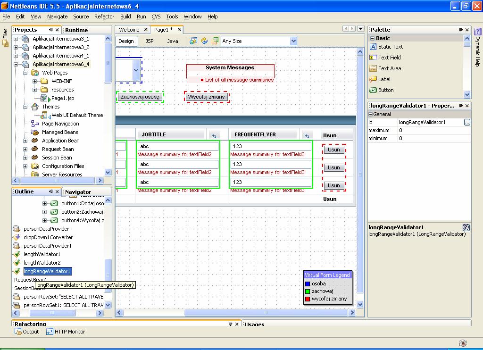Select lengthValidator2 in Outline
The height and width of the screenshot is (350, 483).
click(x=42, y=263)
